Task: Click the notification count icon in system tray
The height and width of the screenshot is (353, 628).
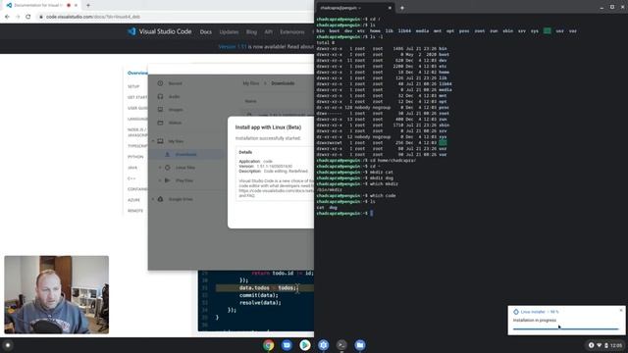Action: (591, 345)
